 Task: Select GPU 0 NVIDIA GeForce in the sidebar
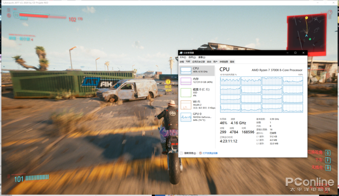coord(197,117)
